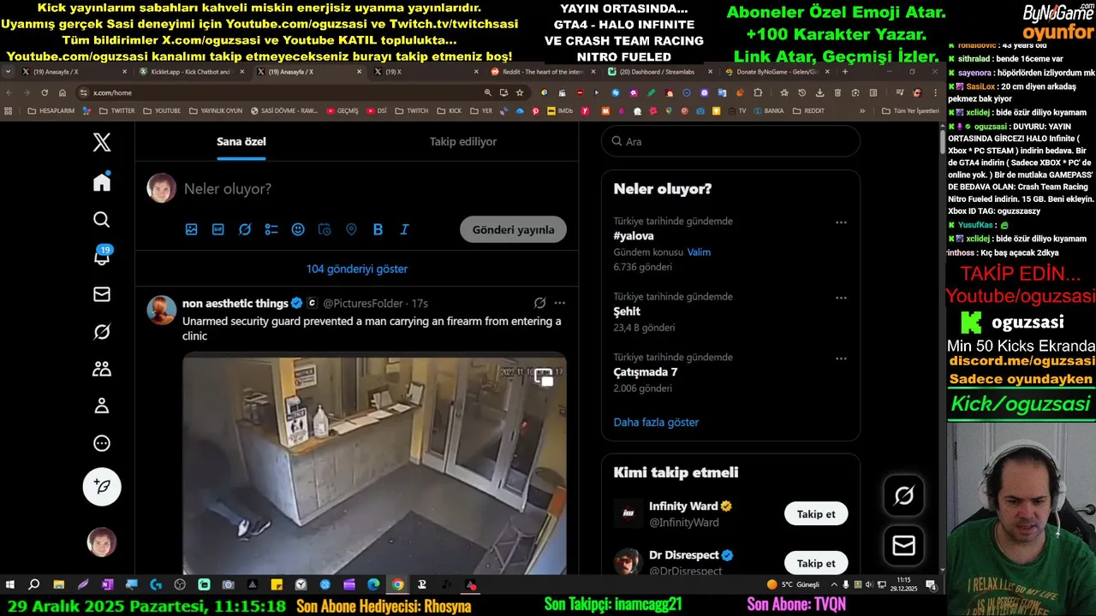The width and height of the screenshot is (1096, 616).
Task: Open floating Messages button at bottom right
Action: (x=904, y=546)
